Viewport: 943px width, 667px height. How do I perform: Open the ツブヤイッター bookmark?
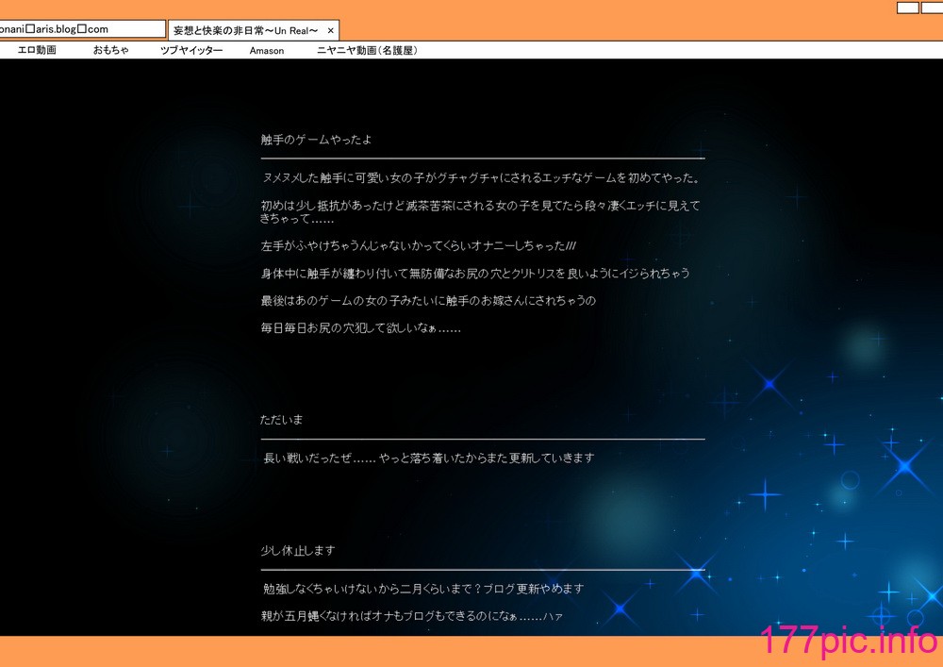191,51
